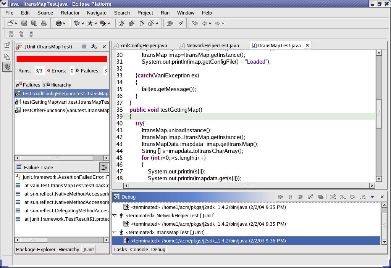Screen dimensions: 391x268
Task: Click the editor's horizontal scrollbar
Action: pos(248,186)
